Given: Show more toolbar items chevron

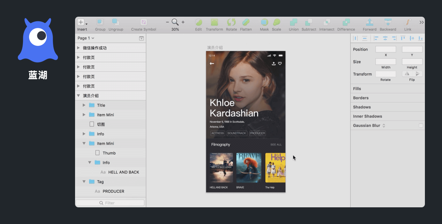Looking at the screenshot, I should coord(422,22).
